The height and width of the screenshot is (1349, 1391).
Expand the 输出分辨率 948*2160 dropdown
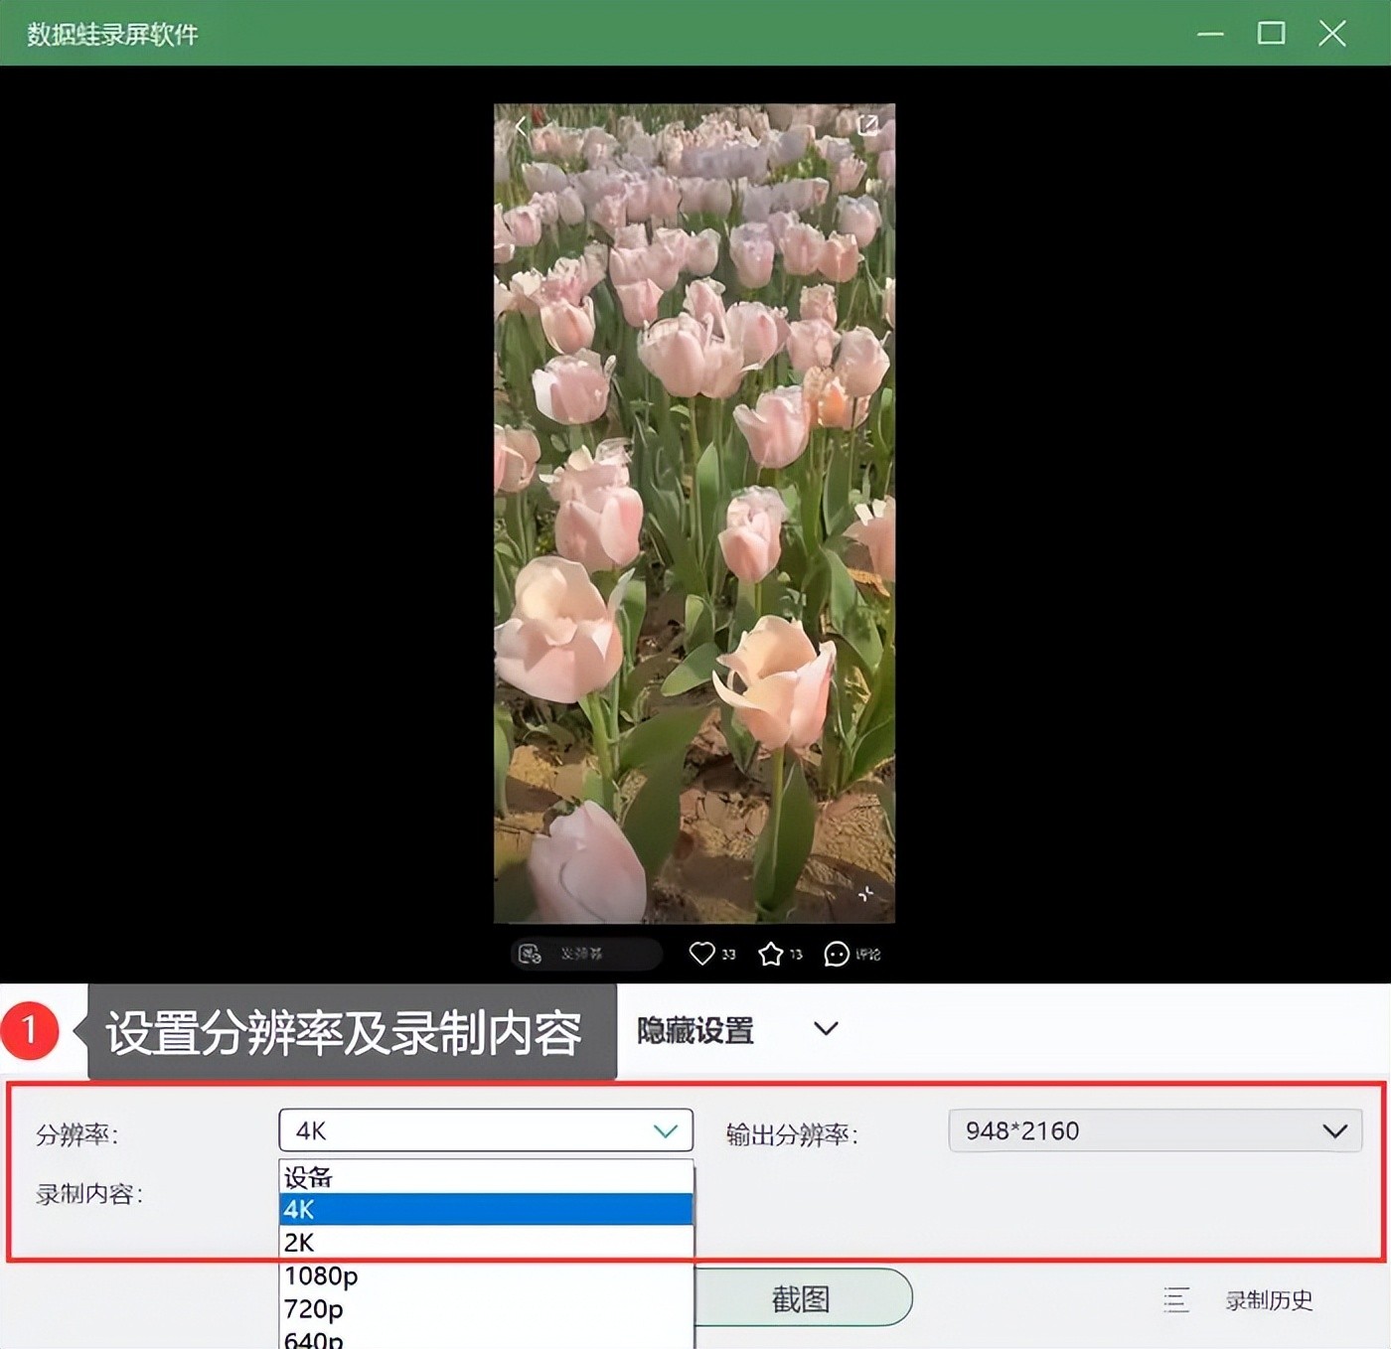coord(1155,1130)
